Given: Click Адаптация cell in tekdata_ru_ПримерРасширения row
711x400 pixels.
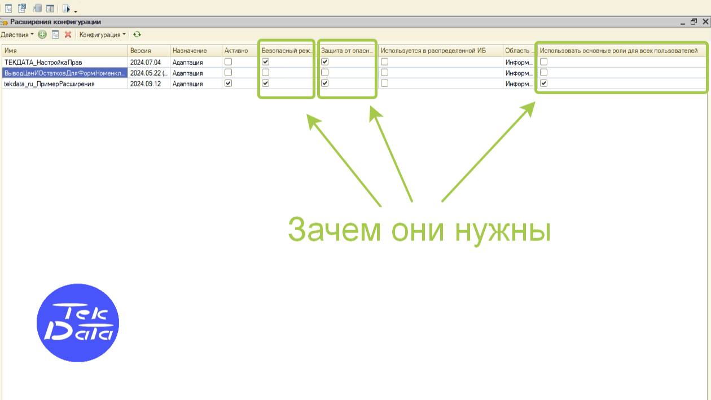Looking at the screenshot, I should tap(196, 83).
